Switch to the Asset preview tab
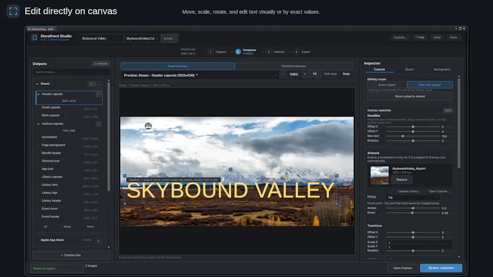493x277 pixels. click(x=177, y=66)
